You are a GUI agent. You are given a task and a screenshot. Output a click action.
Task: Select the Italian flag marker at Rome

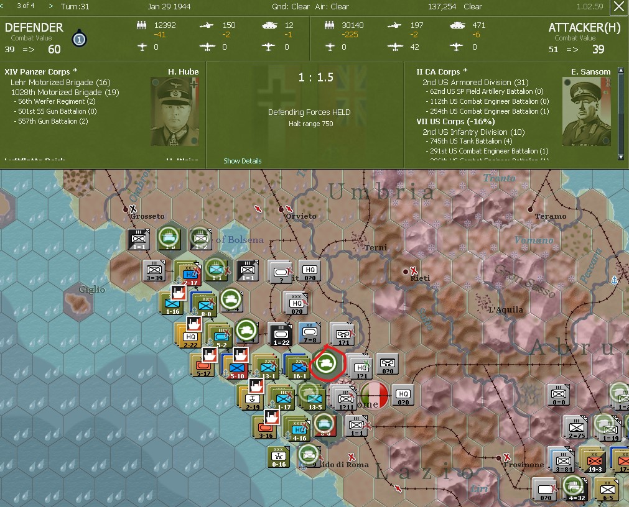point(374,395)
